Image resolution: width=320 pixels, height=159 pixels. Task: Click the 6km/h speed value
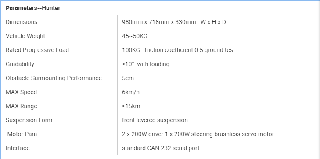pos(131,92)
